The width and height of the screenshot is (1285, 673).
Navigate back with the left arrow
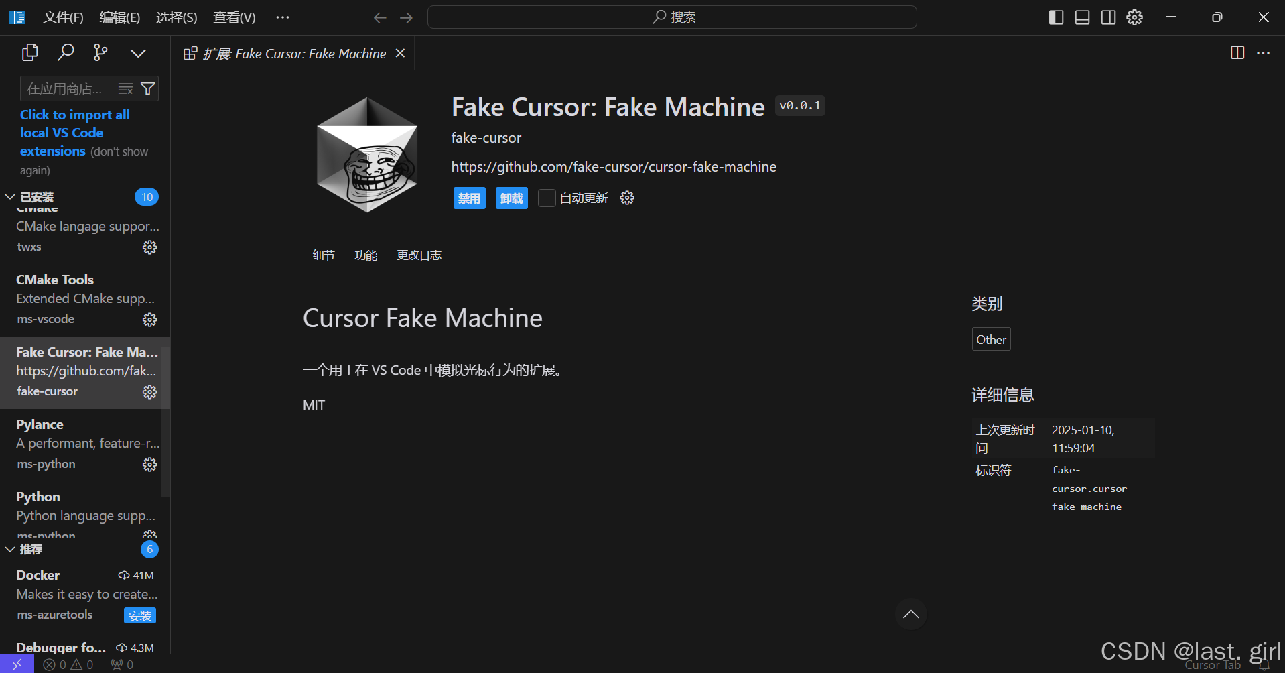(x=380, y=18)
